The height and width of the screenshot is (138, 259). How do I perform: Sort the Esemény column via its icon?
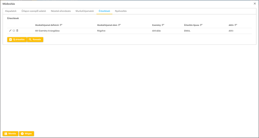[163, 25]
